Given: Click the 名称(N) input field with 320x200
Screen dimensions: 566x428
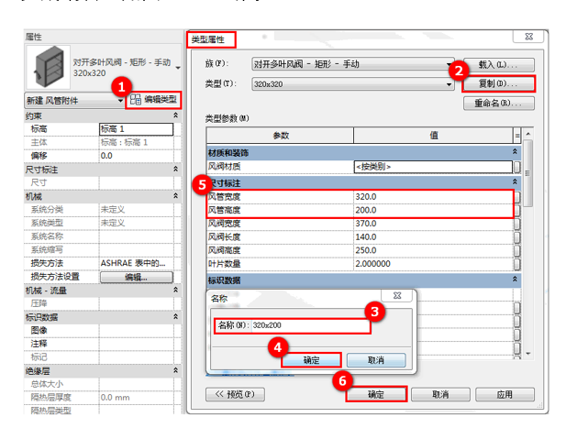Looking at the screenshot, I should [x=310, y=325].
